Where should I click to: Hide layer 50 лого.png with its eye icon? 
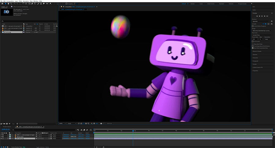click(x=1, y=139)
